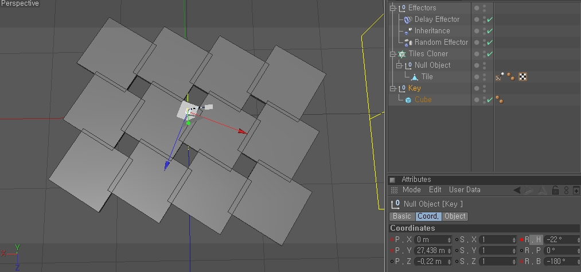Select the Tiles Cloner object icon

402,54
